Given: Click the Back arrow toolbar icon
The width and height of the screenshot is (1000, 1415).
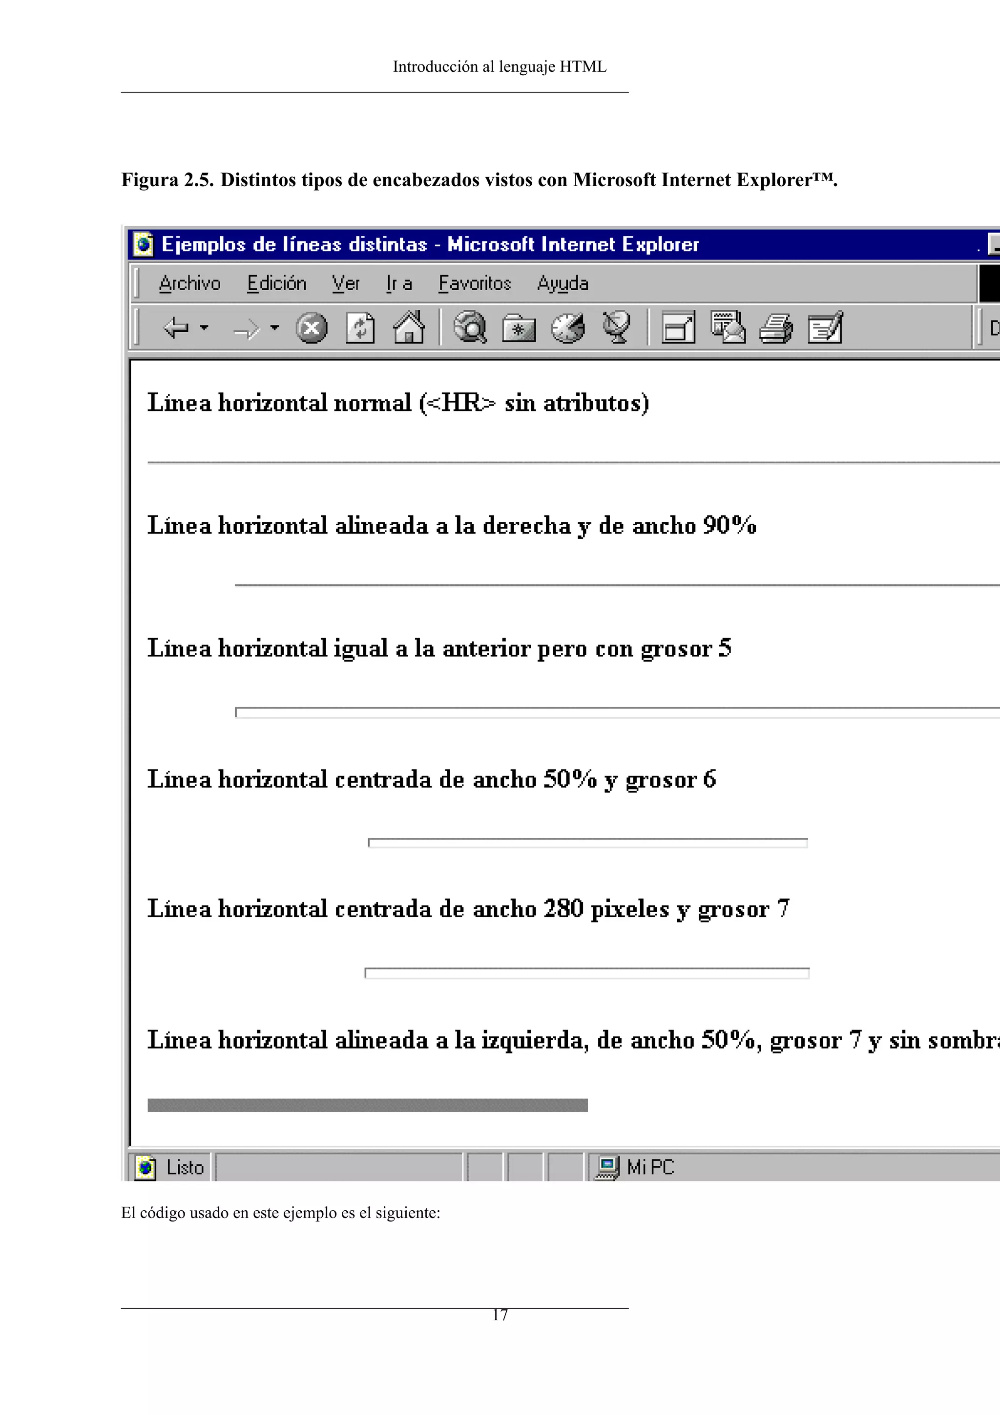Looking at the screenshot, I should point(175,328).
